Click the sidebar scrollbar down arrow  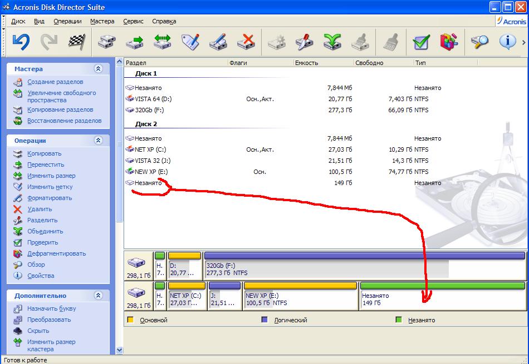[x=119, y=350]
